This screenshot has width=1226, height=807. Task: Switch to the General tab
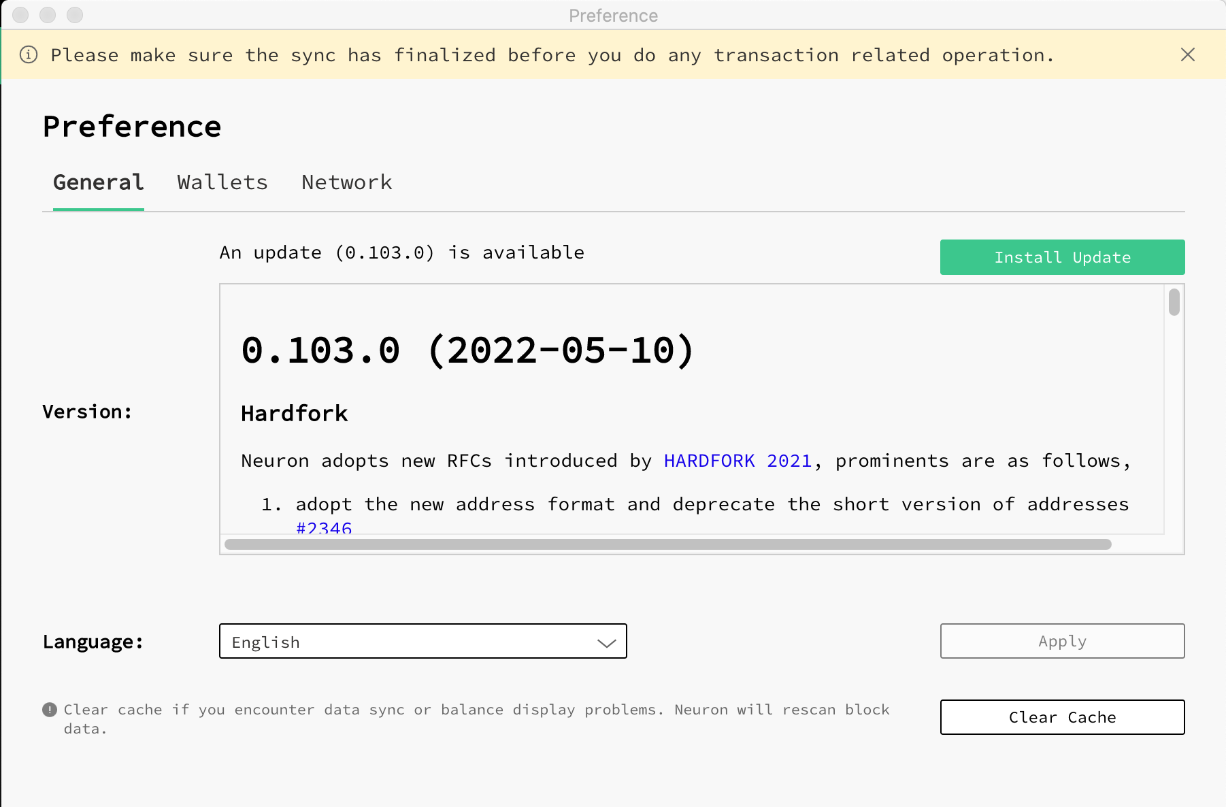pyautogui.click(x=99, y=182)
